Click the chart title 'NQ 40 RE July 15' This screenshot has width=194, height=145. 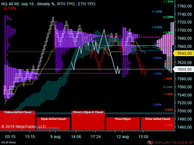click(17, 4)
